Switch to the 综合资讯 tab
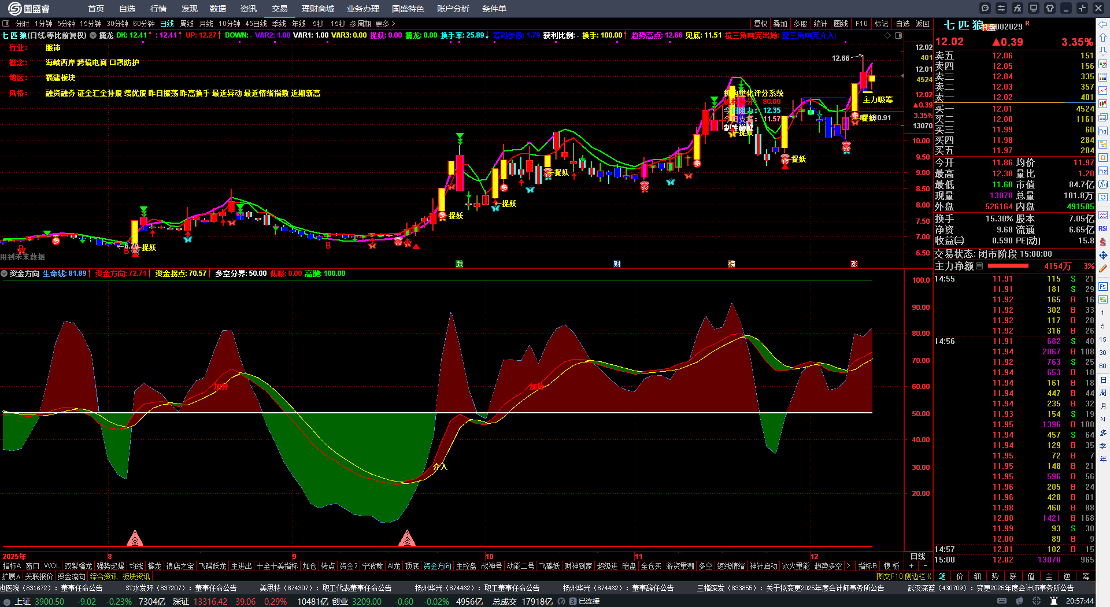Screen dimensions: 1110x607 coord(103,576)
